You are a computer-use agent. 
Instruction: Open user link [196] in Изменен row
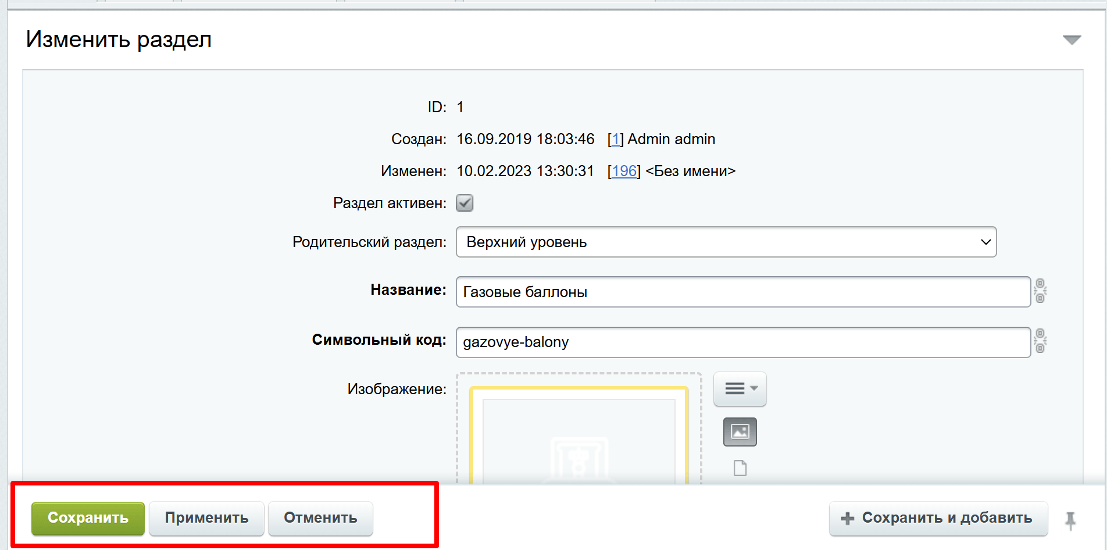(624, 172)
